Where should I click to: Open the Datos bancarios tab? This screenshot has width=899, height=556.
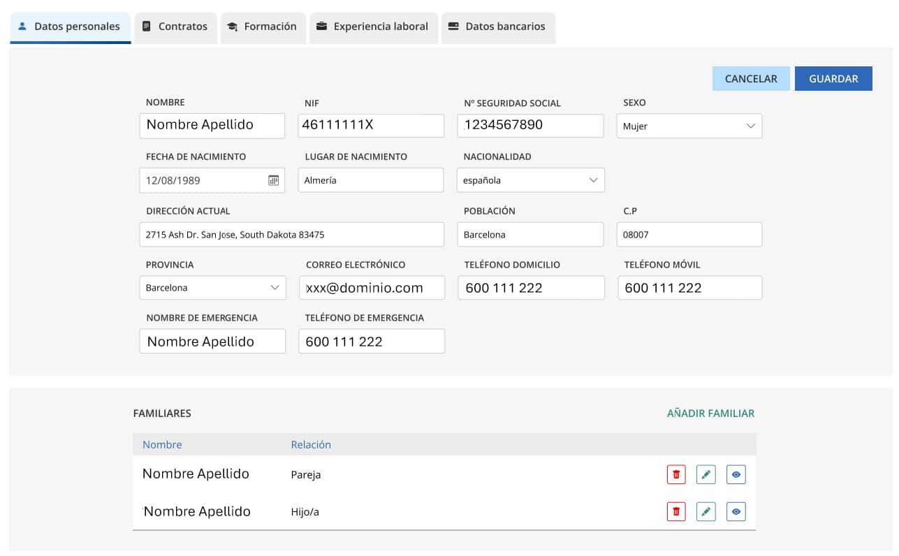click(x=497, y=27)
